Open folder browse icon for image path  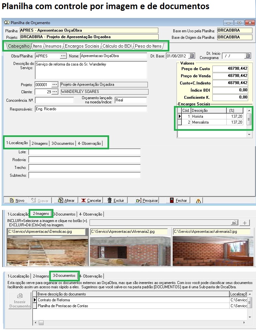(x=234, y=223)
